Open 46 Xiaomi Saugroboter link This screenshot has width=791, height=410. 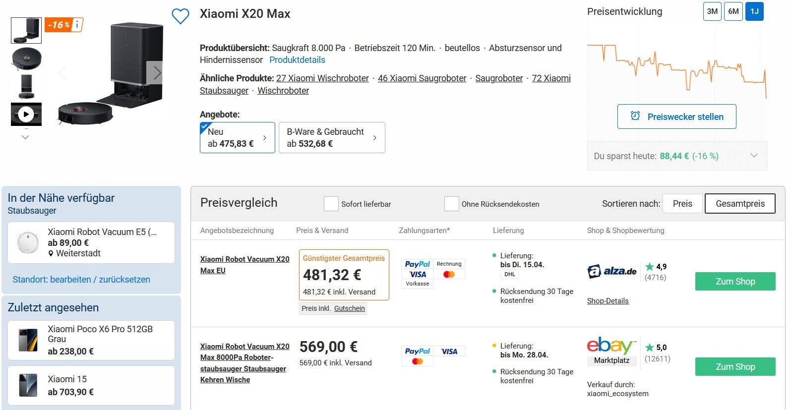tap(422, 78)
